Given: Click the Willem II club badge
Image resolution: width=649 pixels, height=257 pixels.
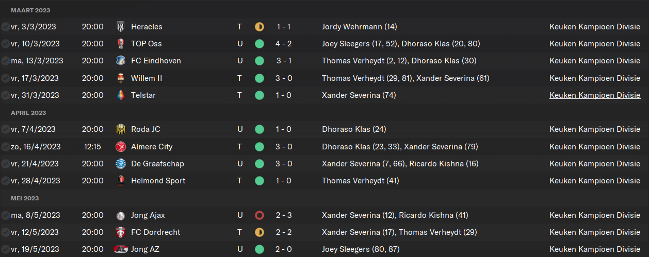Looking at the screenshot, I should [121, 78].
